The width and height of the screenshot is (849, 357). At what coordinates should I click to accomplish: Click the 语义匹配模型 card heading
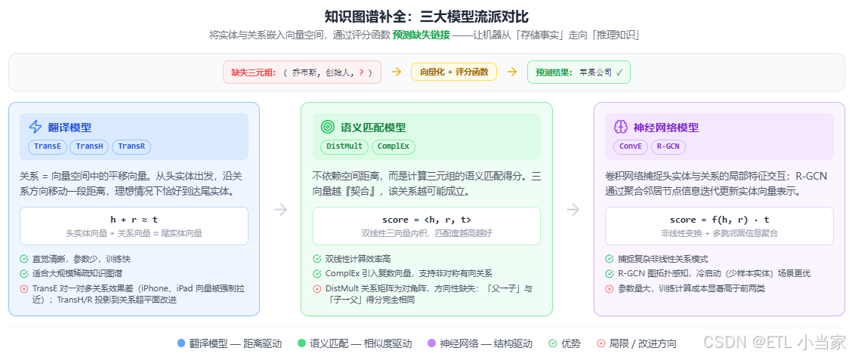[x=373, y=128]
